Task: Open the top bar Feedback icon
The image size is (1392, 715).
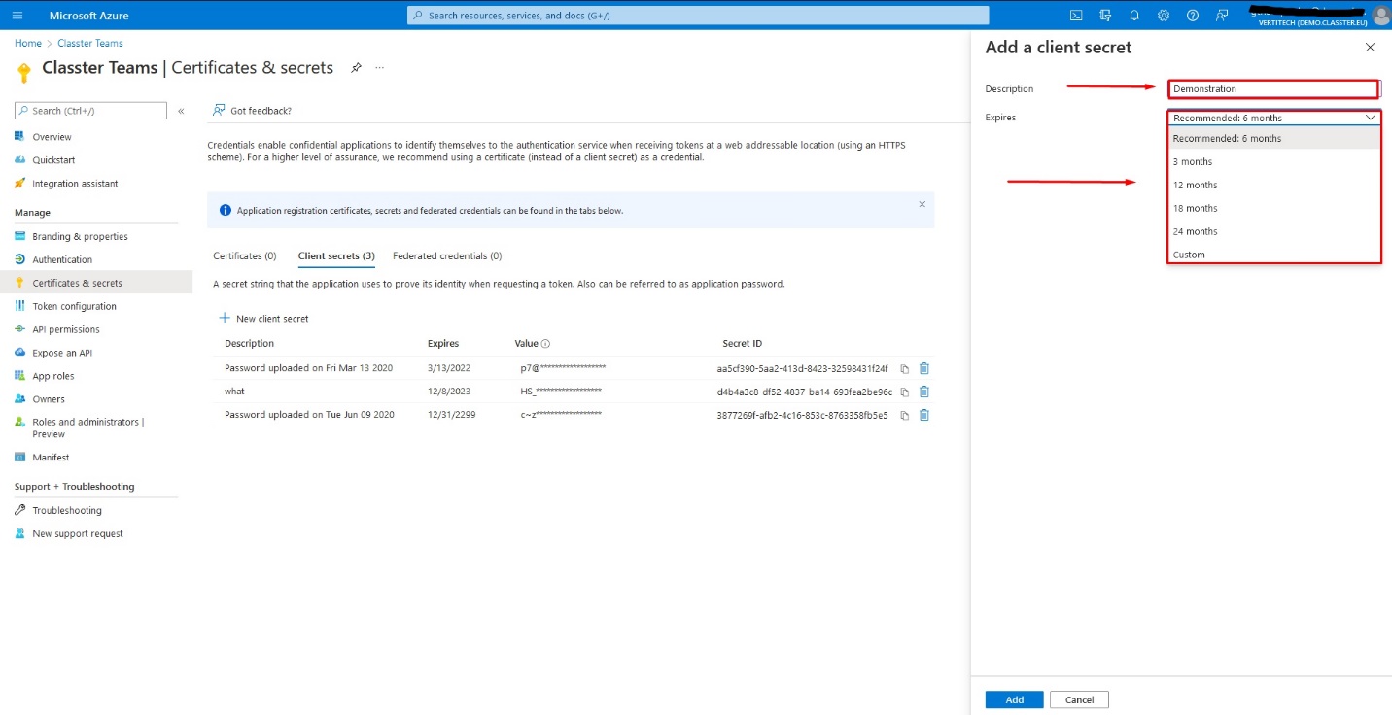Action: pyautogui.click(x=1222, y=16)
